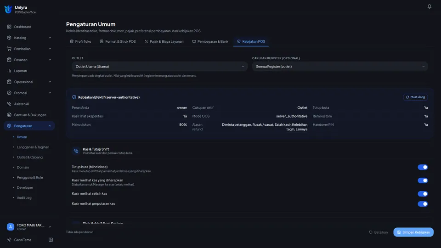This screenshot has width=441, height=248.
Task: Click the Bantuan & Dukungan lifebuoy icon
Action: pos(9,115)
